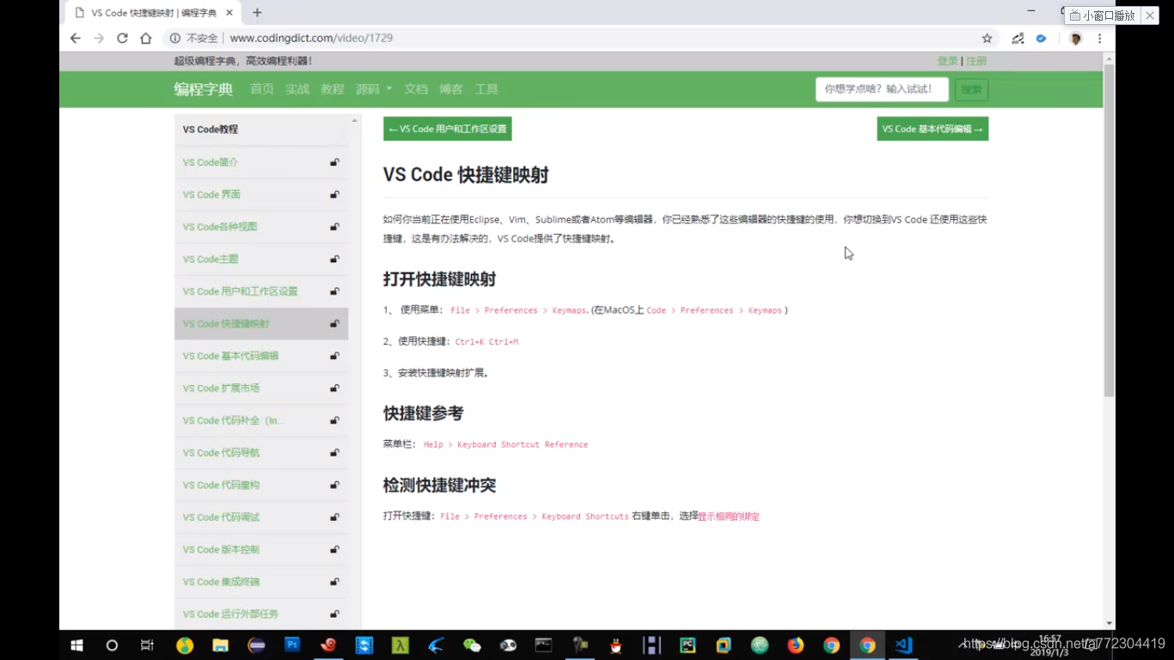Open Firefox from the taskbar
This screenshot has height=660, width=1174.
(x=795, y=645)
